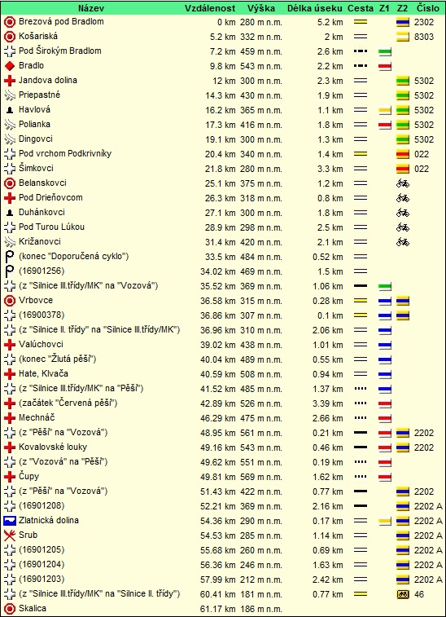Click route number 8303 in Košariská row
This screenshot has width=446, height=617.
tap(423, 37)
